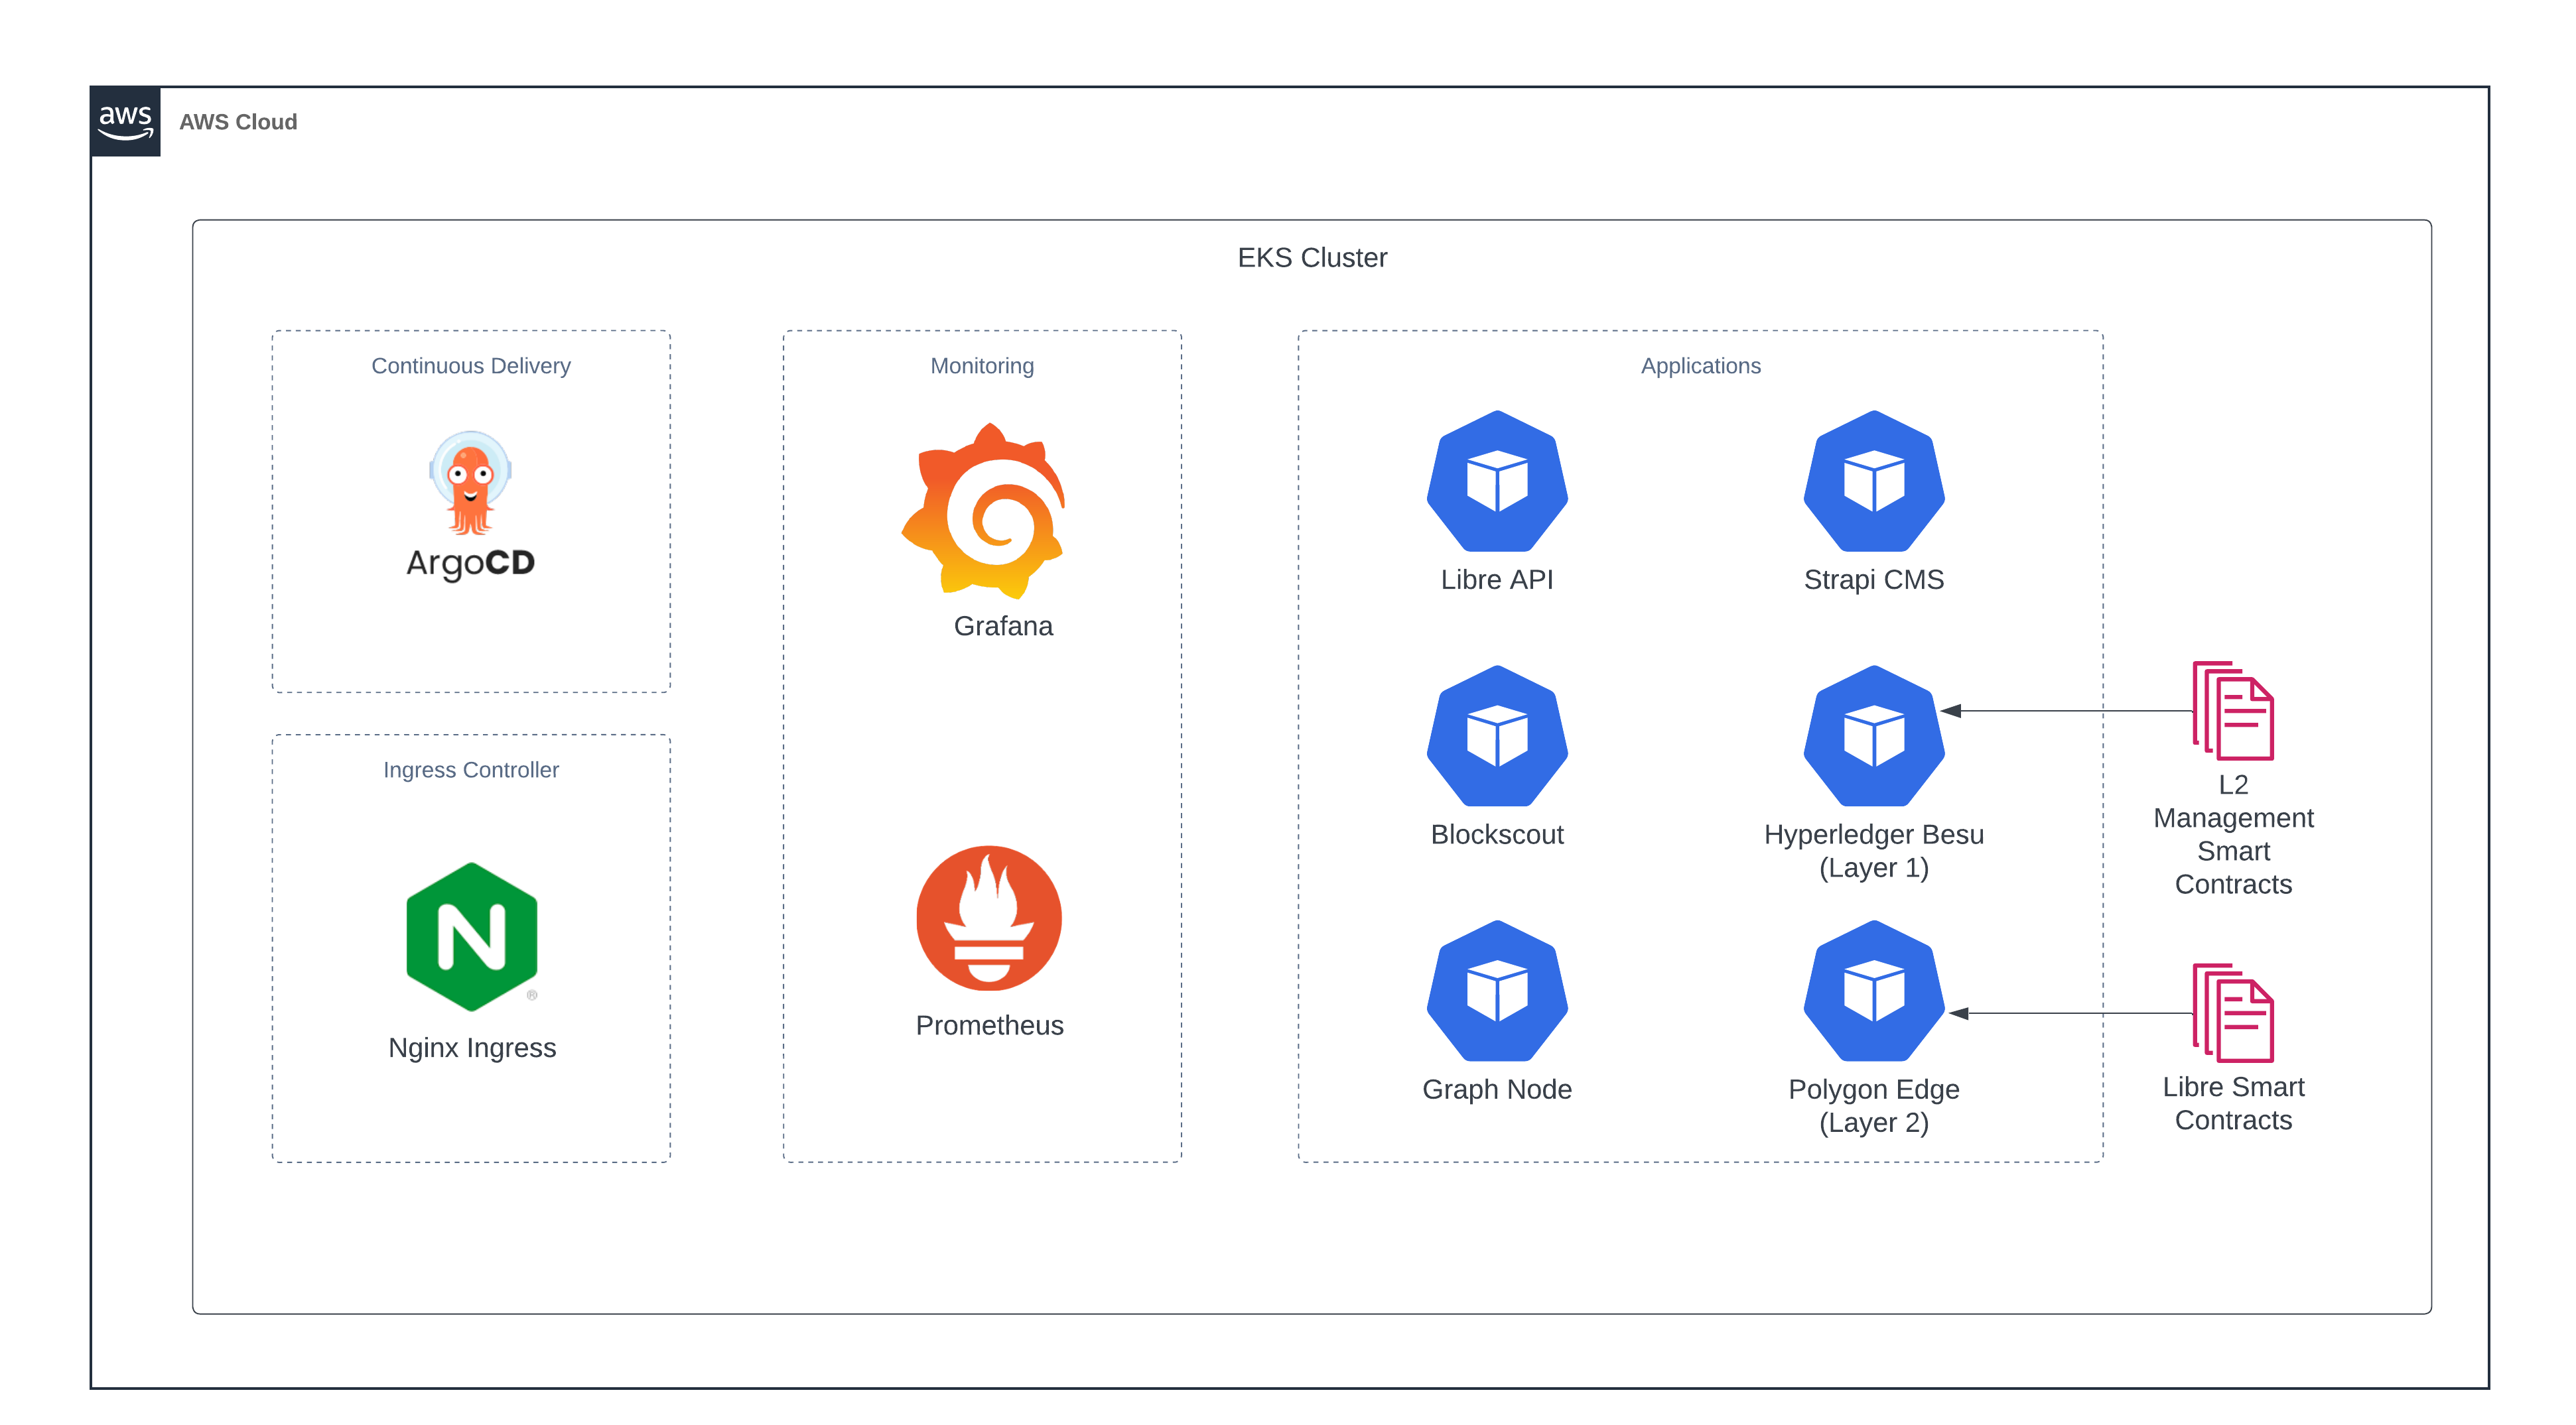2576x1425 pixels.
Task: Select the Libre API pod icon
Action: pyautogui.click(x=1497, y=481)
